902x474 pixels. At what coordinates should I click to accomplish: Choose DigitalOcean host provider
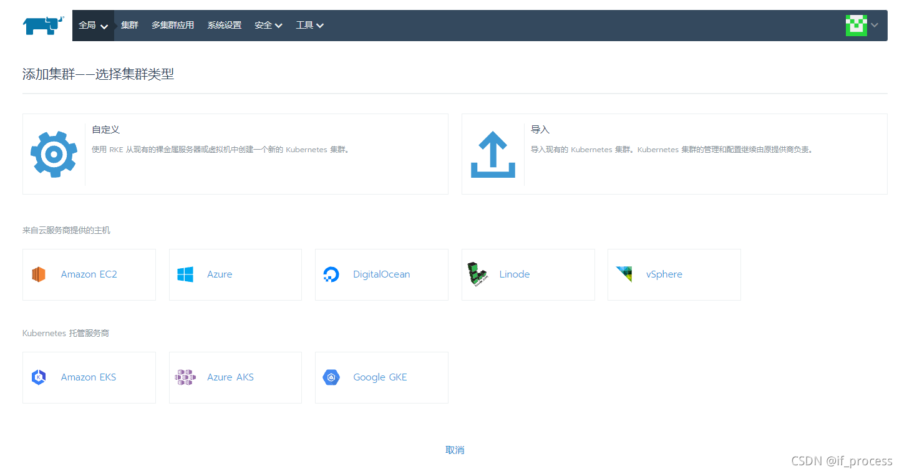coord(382,274)
